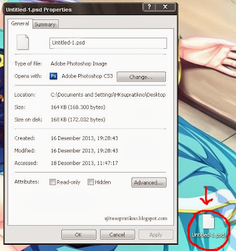
Task: Dismiss dialog with the Cancel button
Action: [x=117, y=235]
